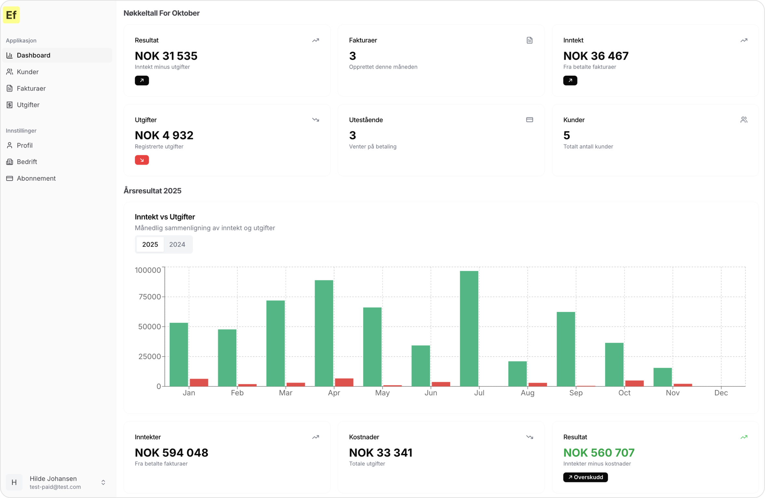Click the yellow Ef logo icon
This screenshot has width=765, height=498.
click(11, 15)
